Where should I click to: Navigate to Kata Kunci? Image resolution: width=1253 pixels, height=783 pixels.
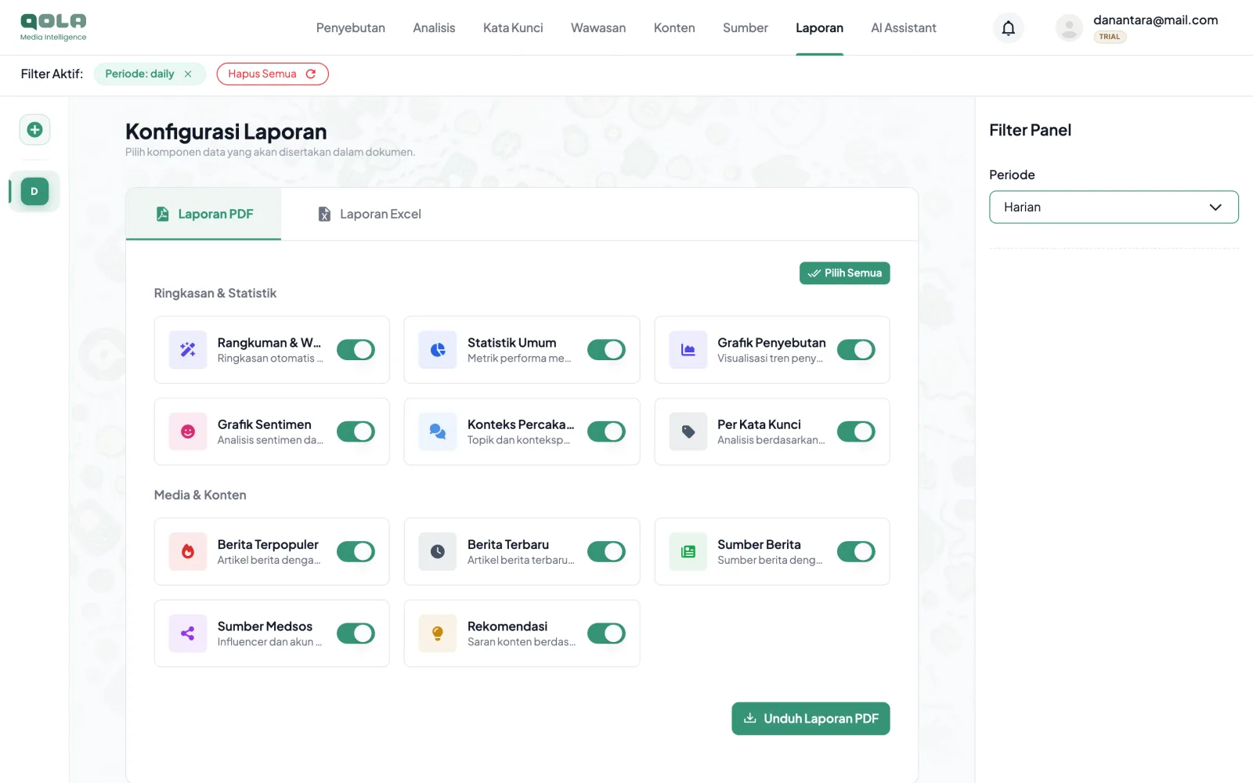tap(513, 28)
